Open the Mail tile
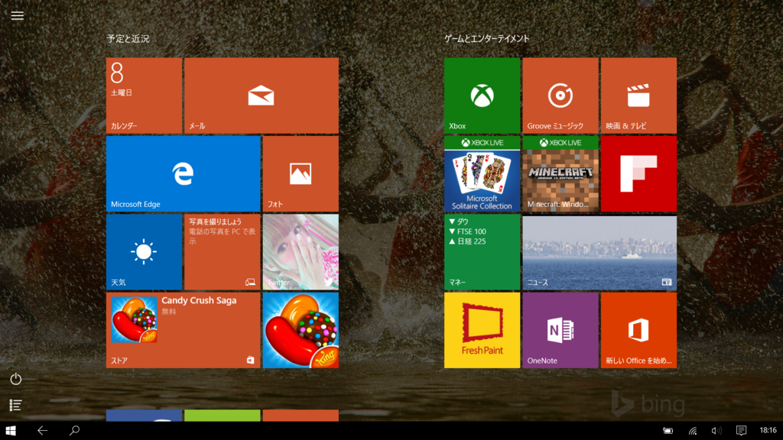Screen dimensions: 783x440 [x=262, y=95]
